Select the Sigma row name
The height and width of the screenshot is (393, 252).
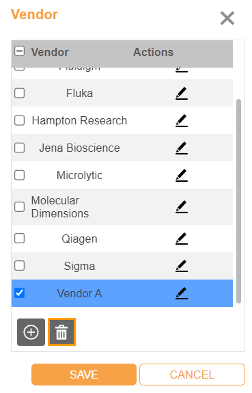79,266
